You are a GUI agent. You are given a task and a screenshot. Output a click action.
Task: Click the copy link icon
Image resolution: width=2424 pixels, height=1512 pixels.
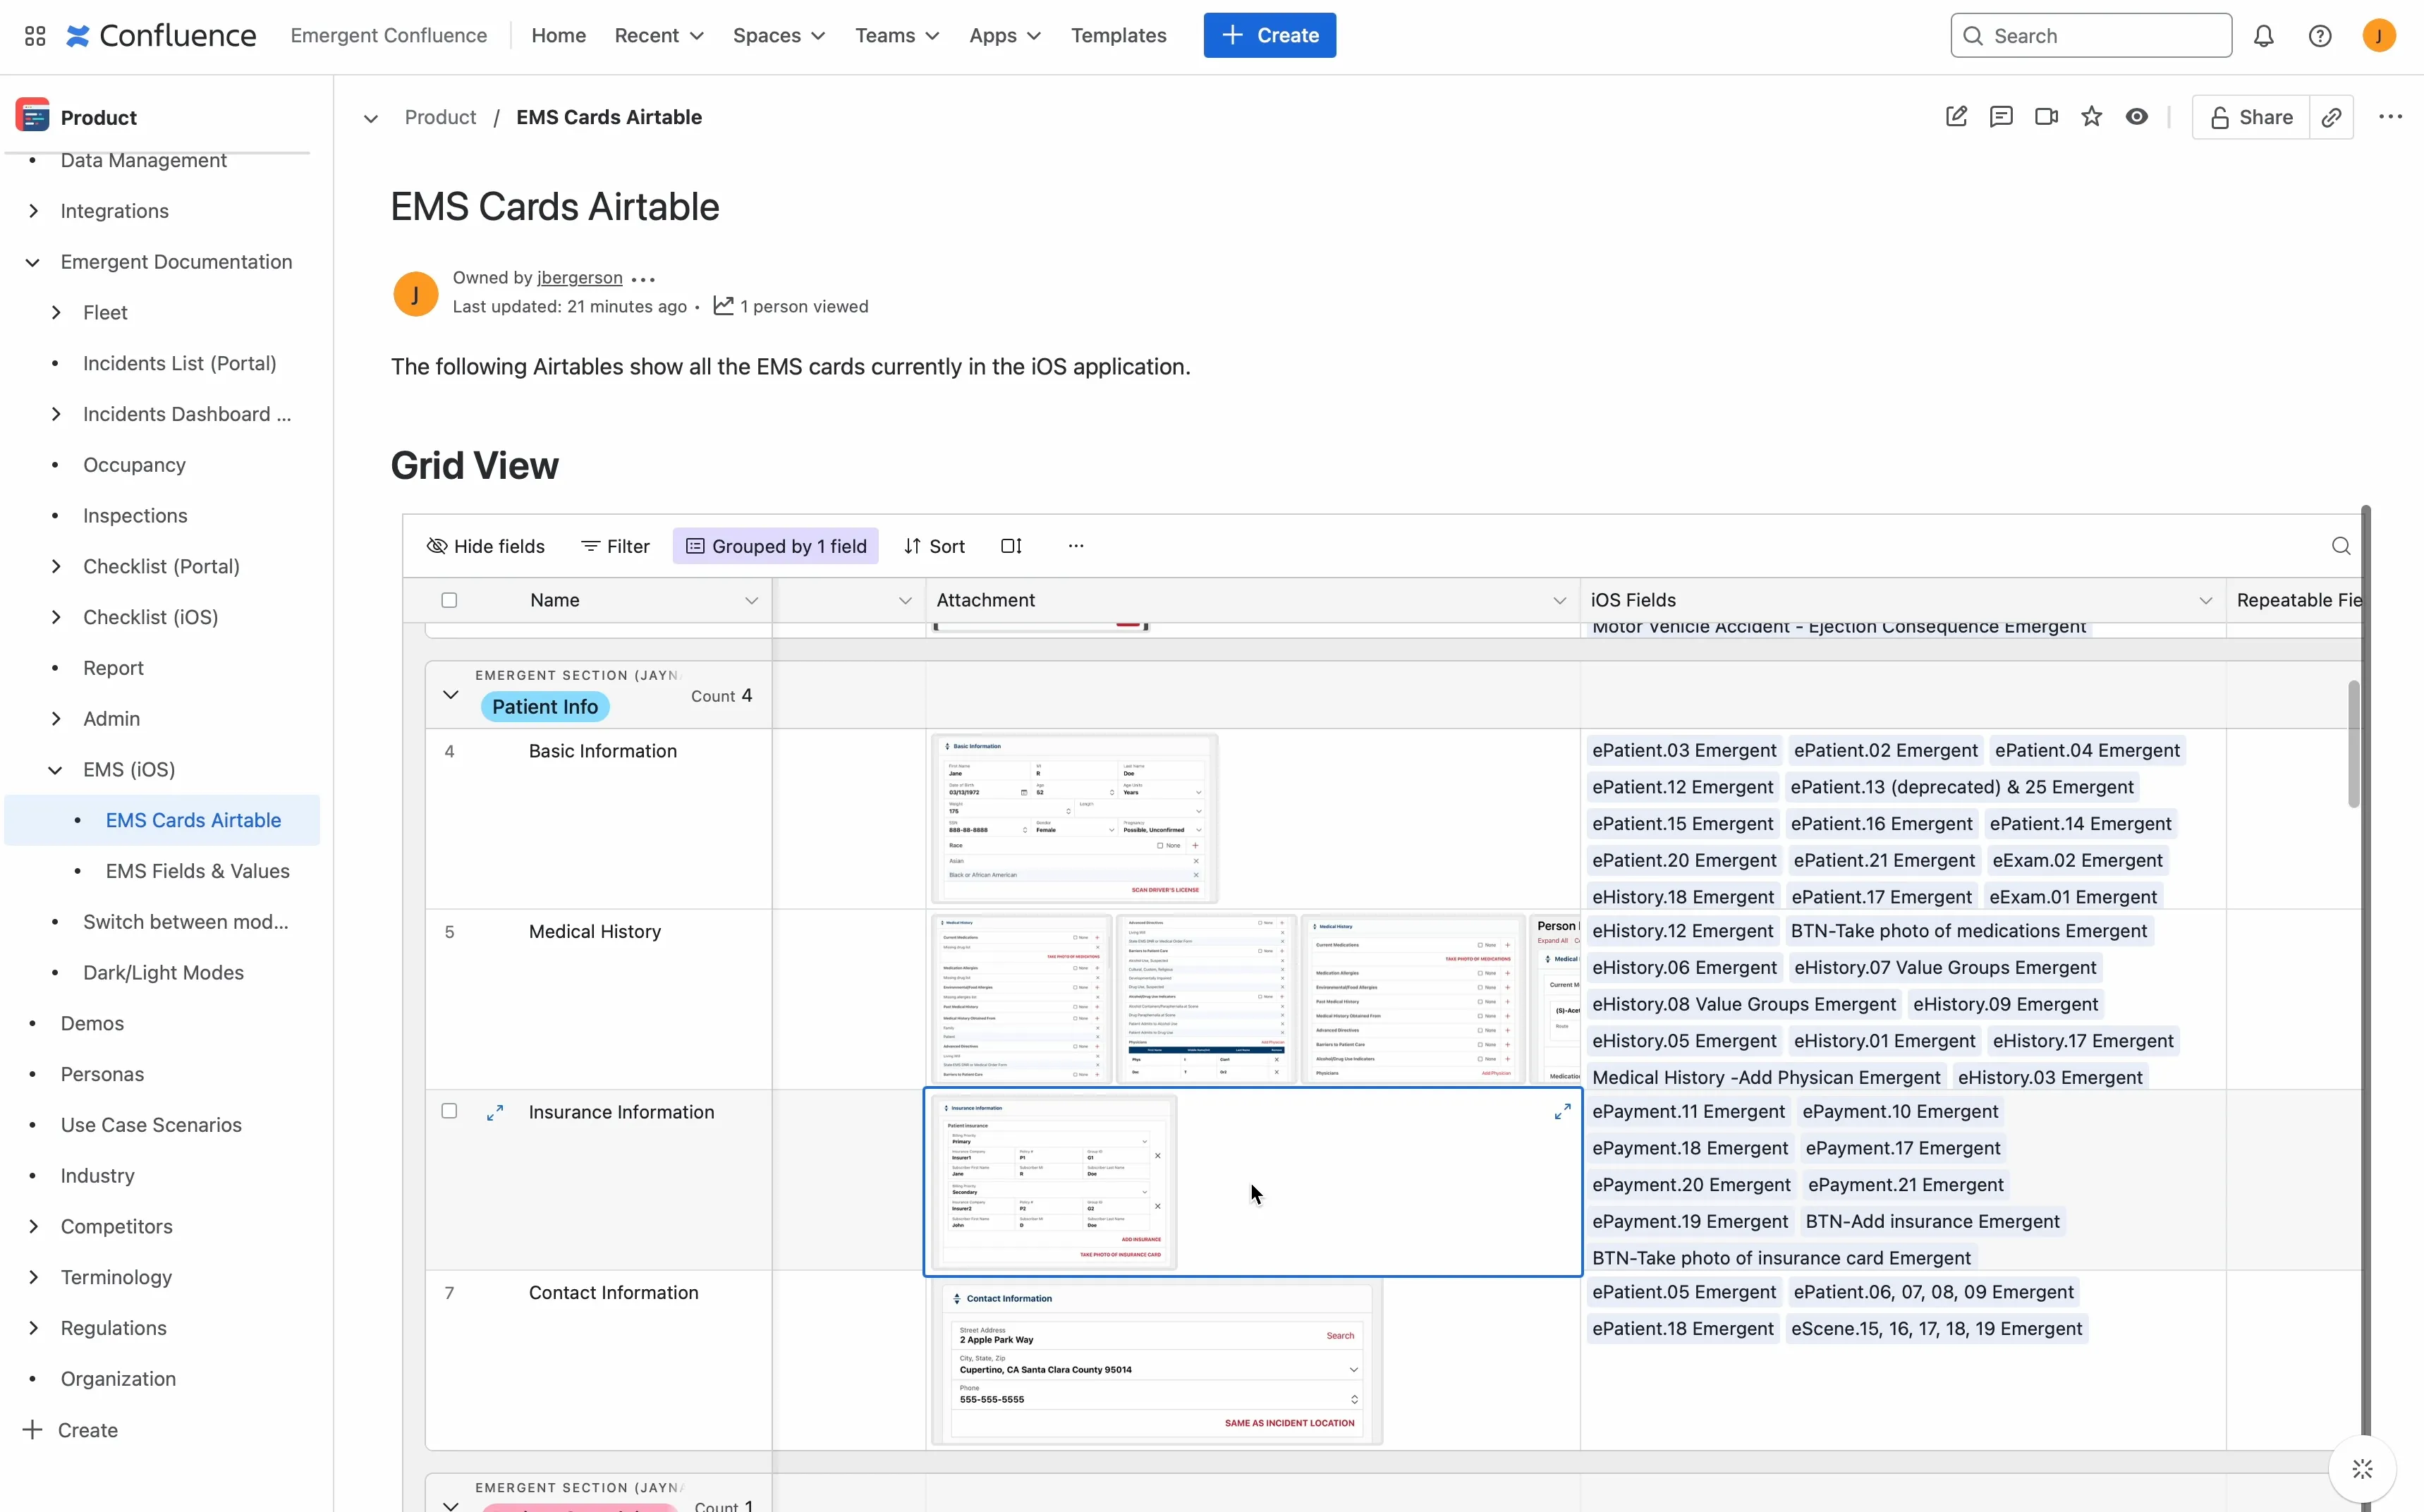pyautogui.click(x=2332, y=117)
